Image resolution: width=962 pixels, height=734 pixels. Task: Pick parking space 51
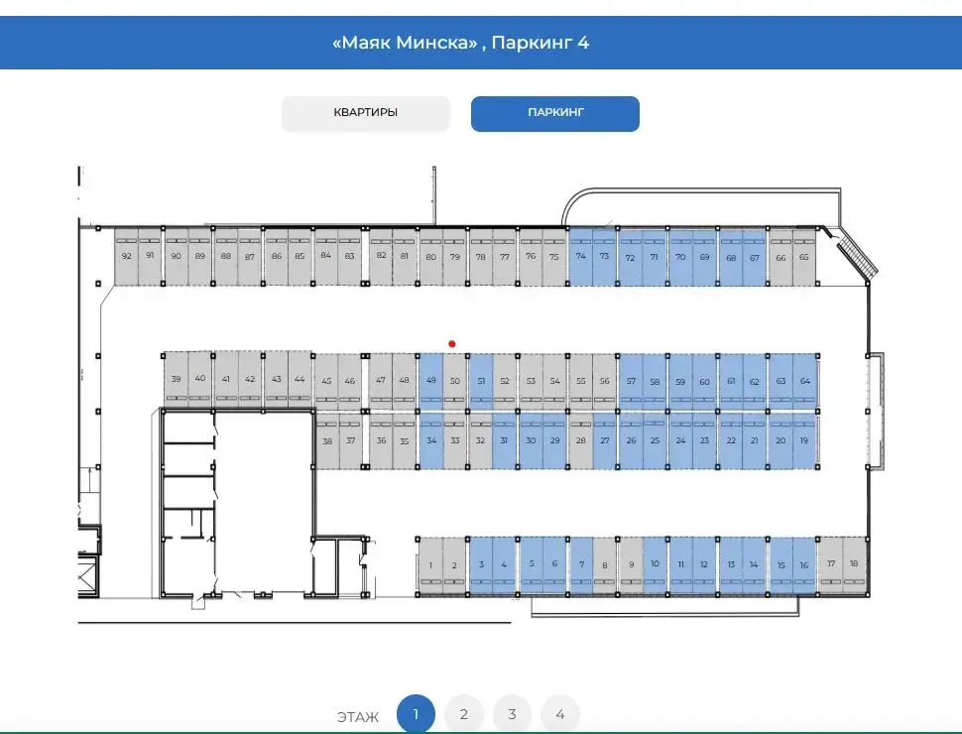(481, 381)
